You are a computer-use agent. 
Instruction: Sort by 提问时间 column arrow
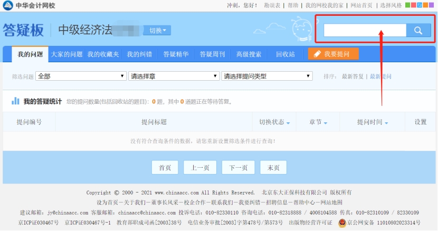pos(386,123)
